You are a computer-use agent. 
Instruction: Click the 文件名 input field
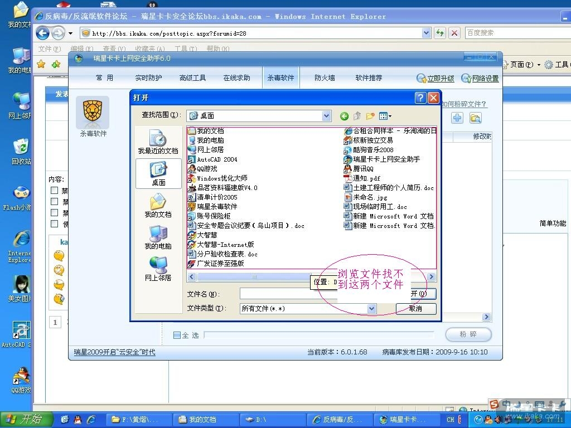point(288,294)
